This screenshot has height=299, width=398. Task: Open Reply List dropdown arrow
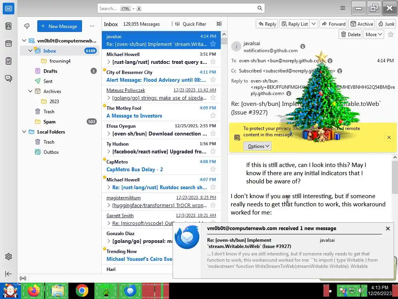(314, 24)
